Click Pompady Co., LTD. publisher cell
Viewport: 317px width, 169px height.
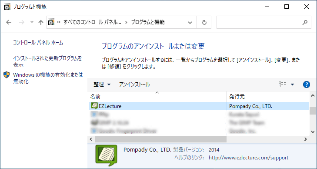250,106
